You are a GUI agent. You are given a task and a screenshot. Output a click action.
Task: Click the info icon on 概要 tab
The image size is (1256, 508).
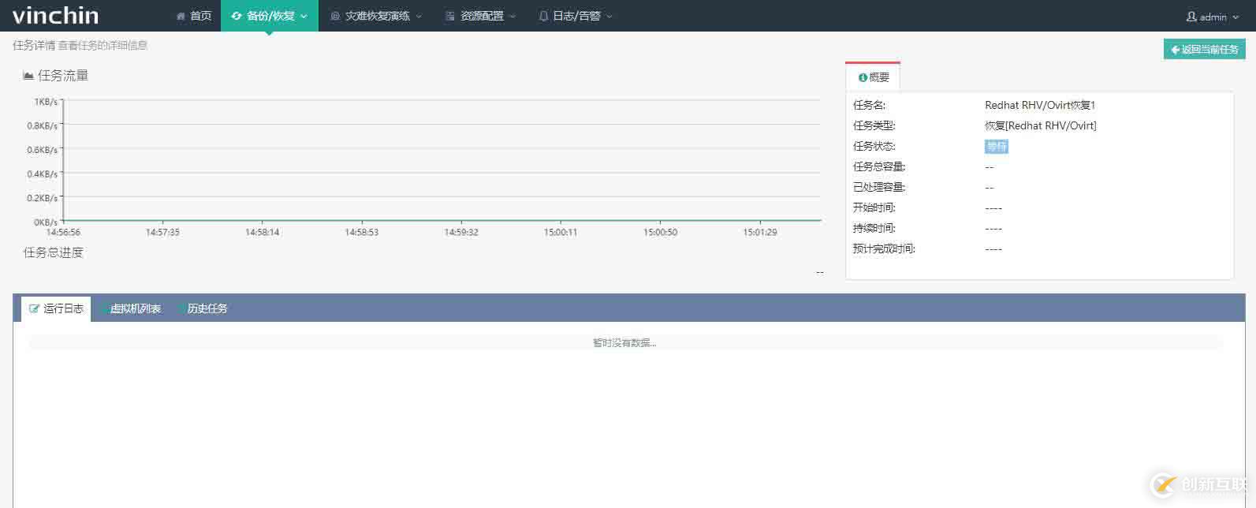coord(863,77)
